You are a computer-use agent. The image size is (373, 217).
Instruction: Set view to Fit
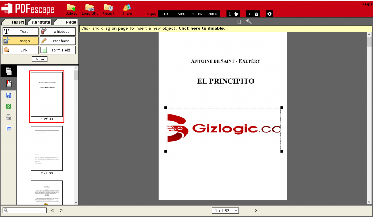coord(166,14)
